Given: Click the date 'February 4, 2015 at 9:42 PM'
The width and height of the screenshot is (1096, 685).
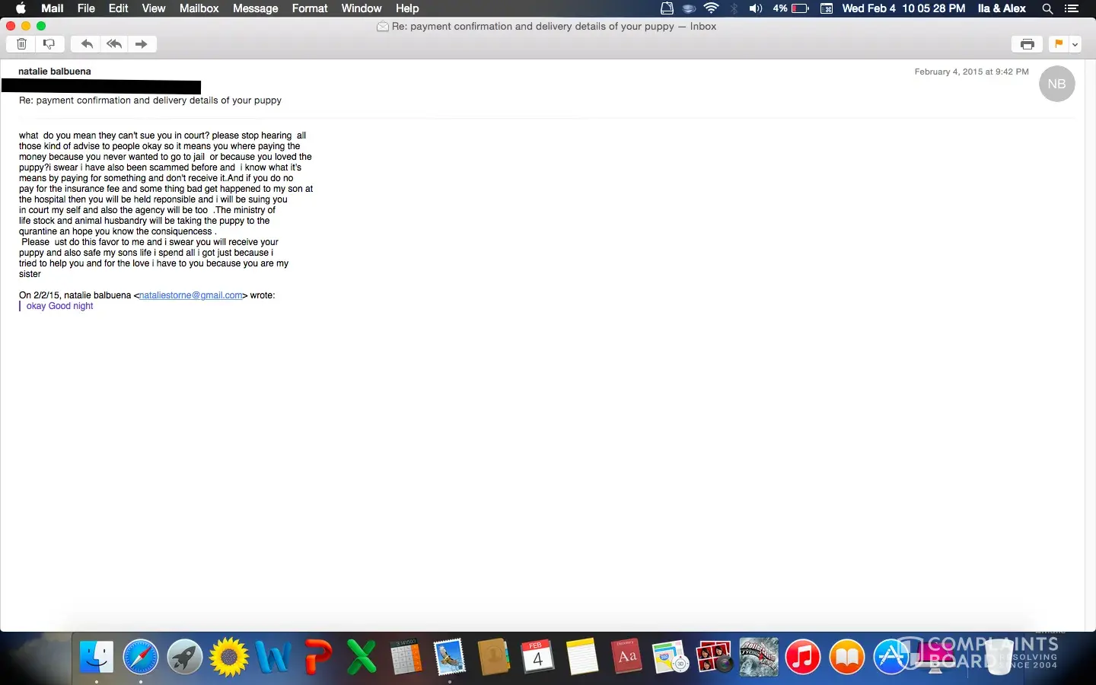Looking at the screenshot, I should pyautogui.click(x=971, y=72).
